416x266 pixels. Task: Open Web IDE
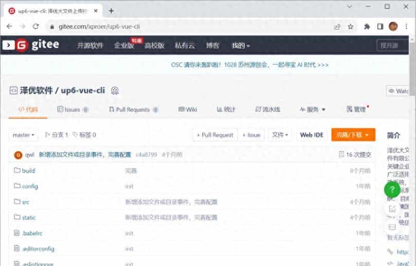point(312,135)
